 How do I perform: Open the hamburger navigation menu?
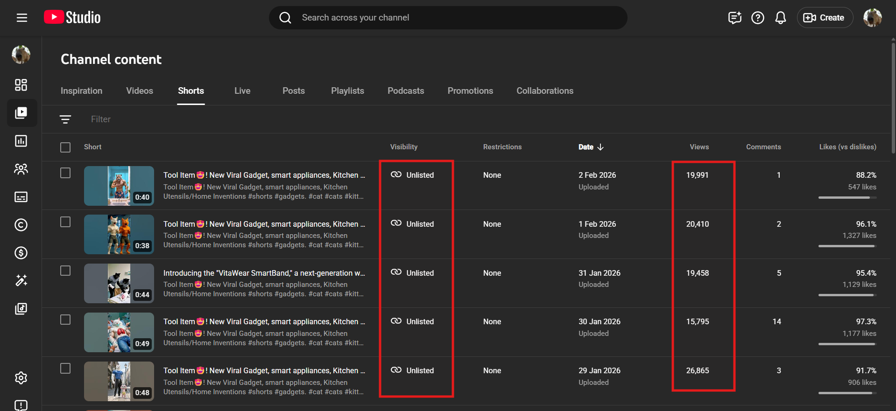(x=21, y=18)
